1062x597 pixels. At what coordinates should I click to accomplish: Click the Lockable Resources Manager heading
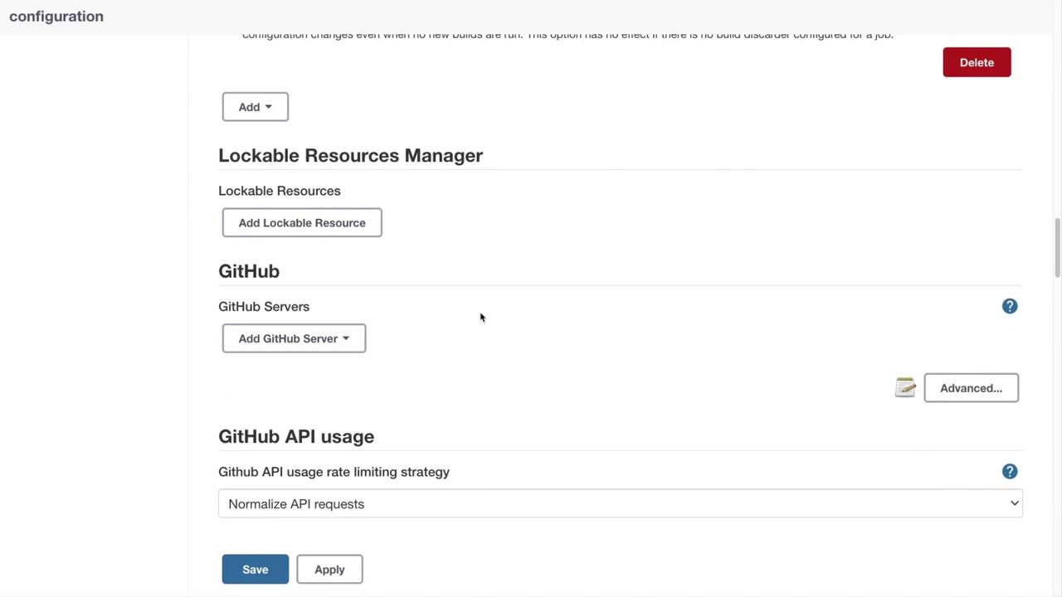[x=350, y=156]
